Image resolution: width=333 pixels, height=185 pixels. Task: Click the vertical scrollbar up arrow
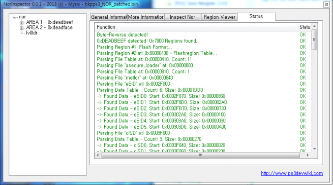[x=315, y=26]
